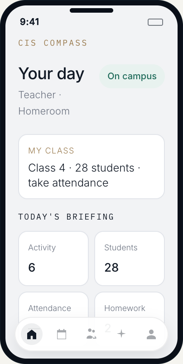Click the MY CLASS label
Viewport: 183px width, 364px height.
point(51,151)
